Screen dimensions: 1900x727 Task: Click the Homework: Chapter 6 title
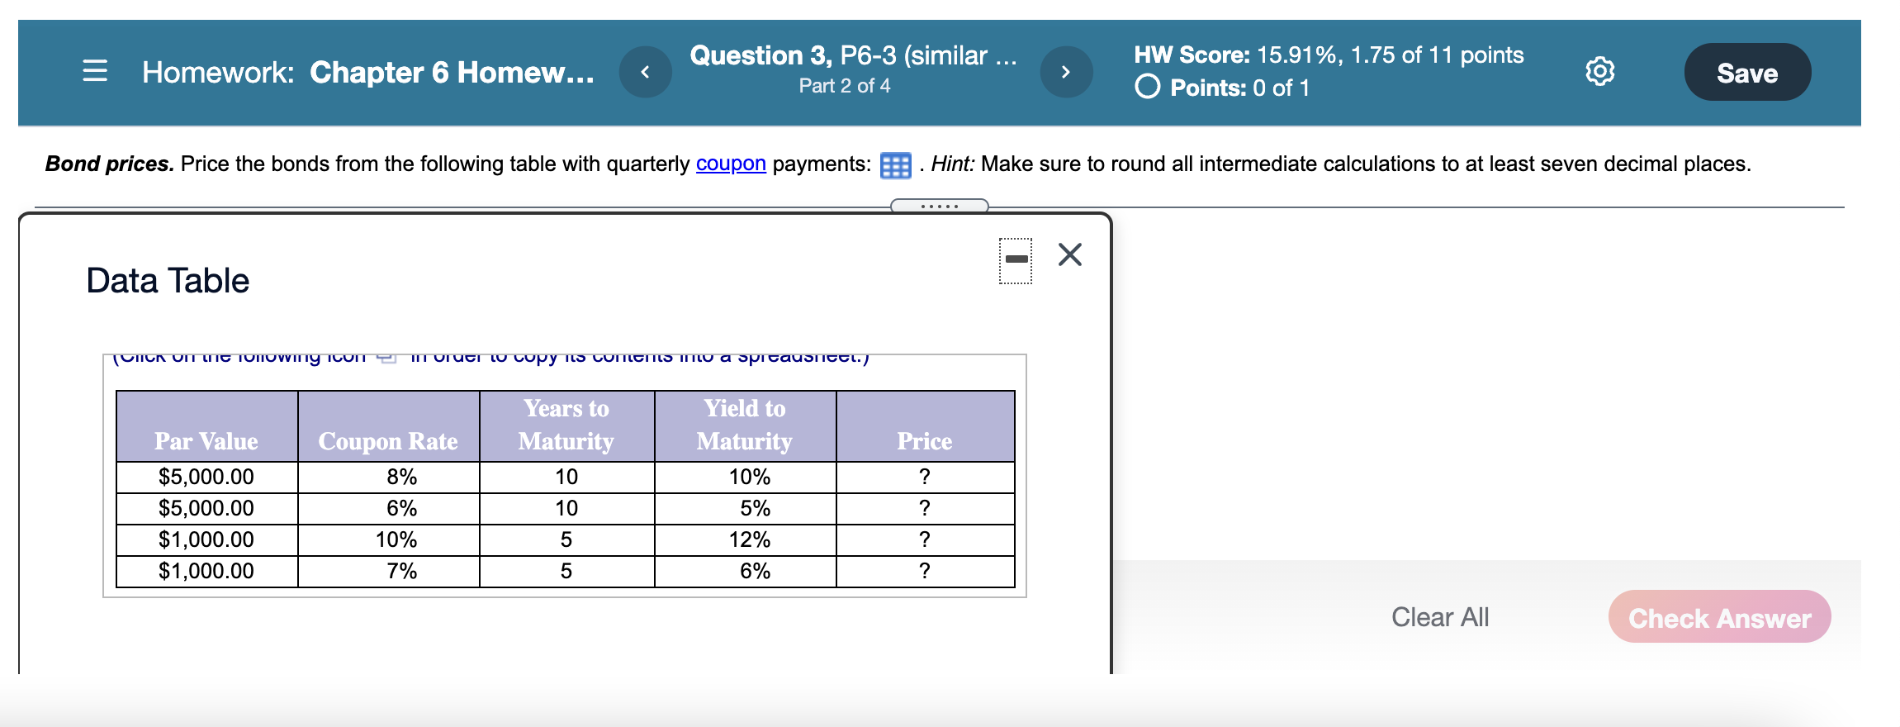tap(368, 73)
